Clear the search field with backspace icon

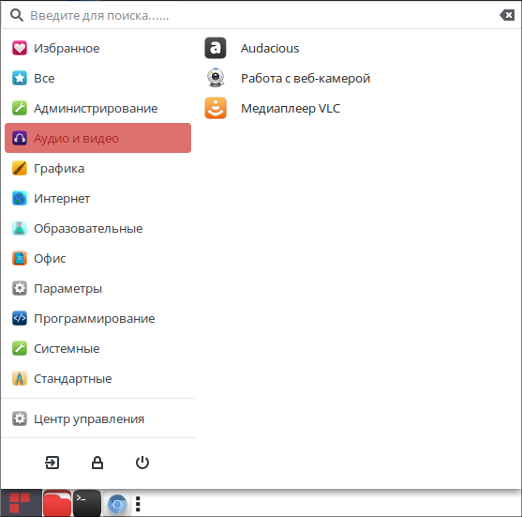coord(507,15)
